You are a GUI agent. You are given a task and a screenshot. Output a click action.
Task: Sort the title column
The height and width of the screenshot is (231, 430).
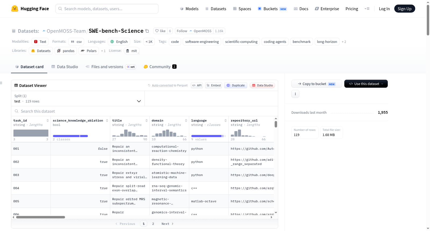tap(146, 120)
